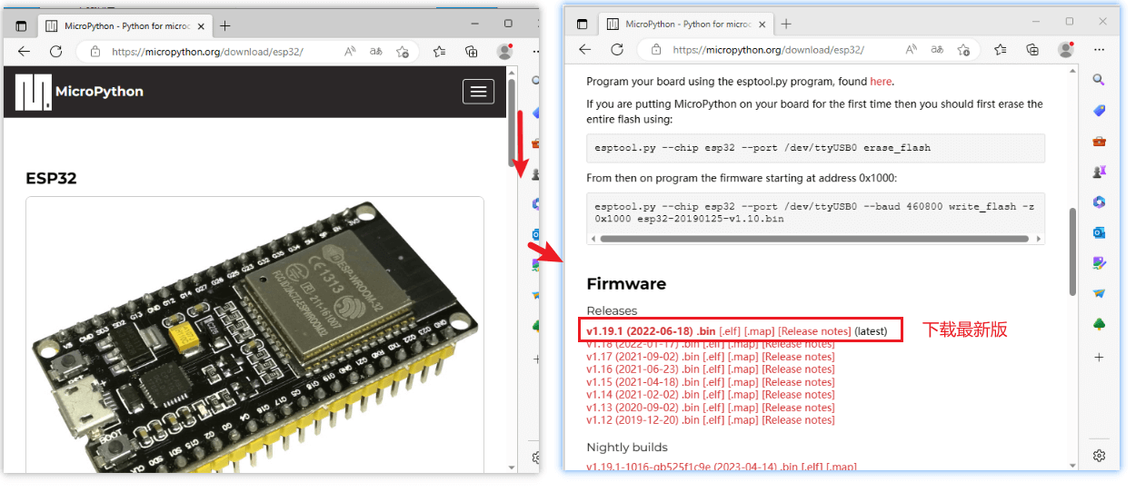
Task: Click the settings gear at right sidebar bottom
Action: point(1099,455)
